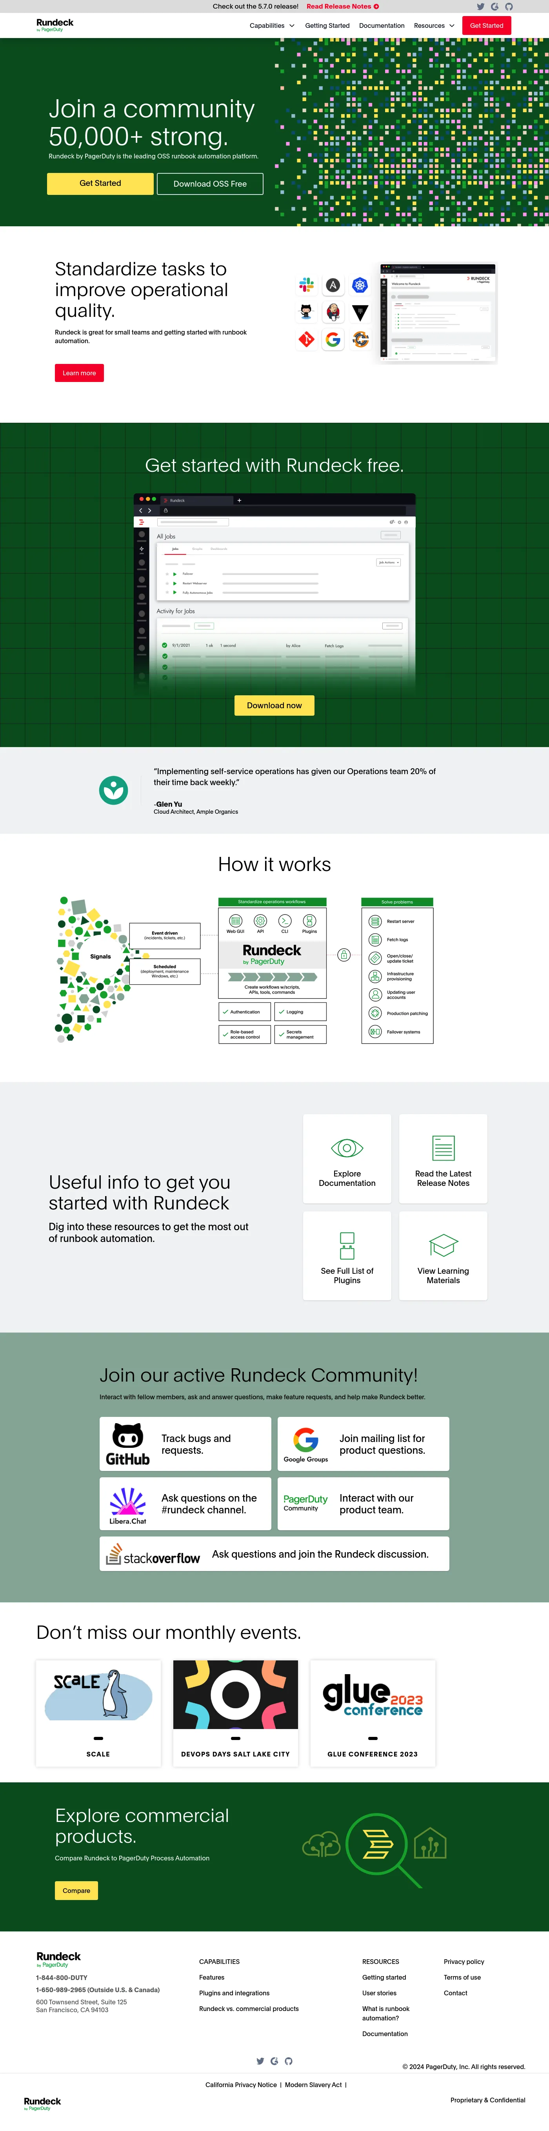The image size is (549, 2131).
Task: Open the Explore Documentation card
Action: [347, 1158]
